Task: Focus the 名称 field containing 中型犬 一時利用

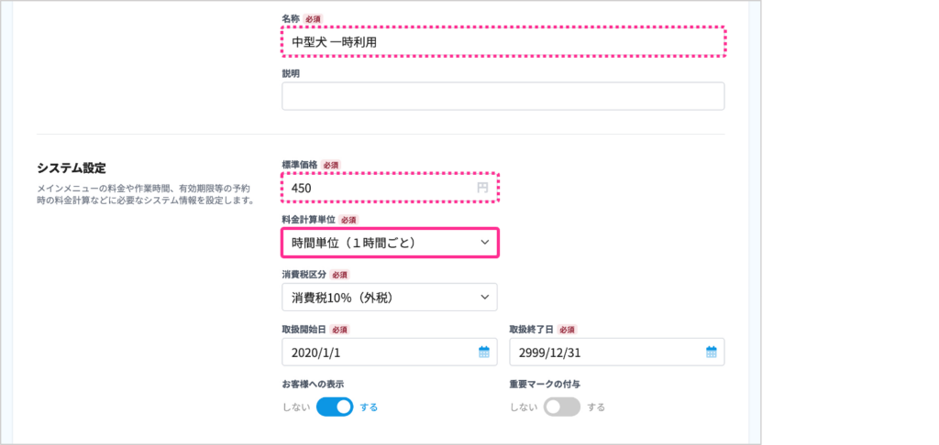Action: [x=503, y=42]
